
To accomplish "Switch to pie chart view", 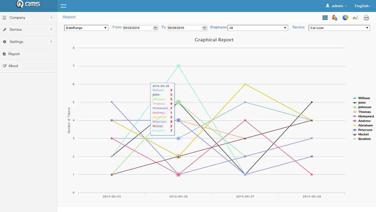I will 345,18.
